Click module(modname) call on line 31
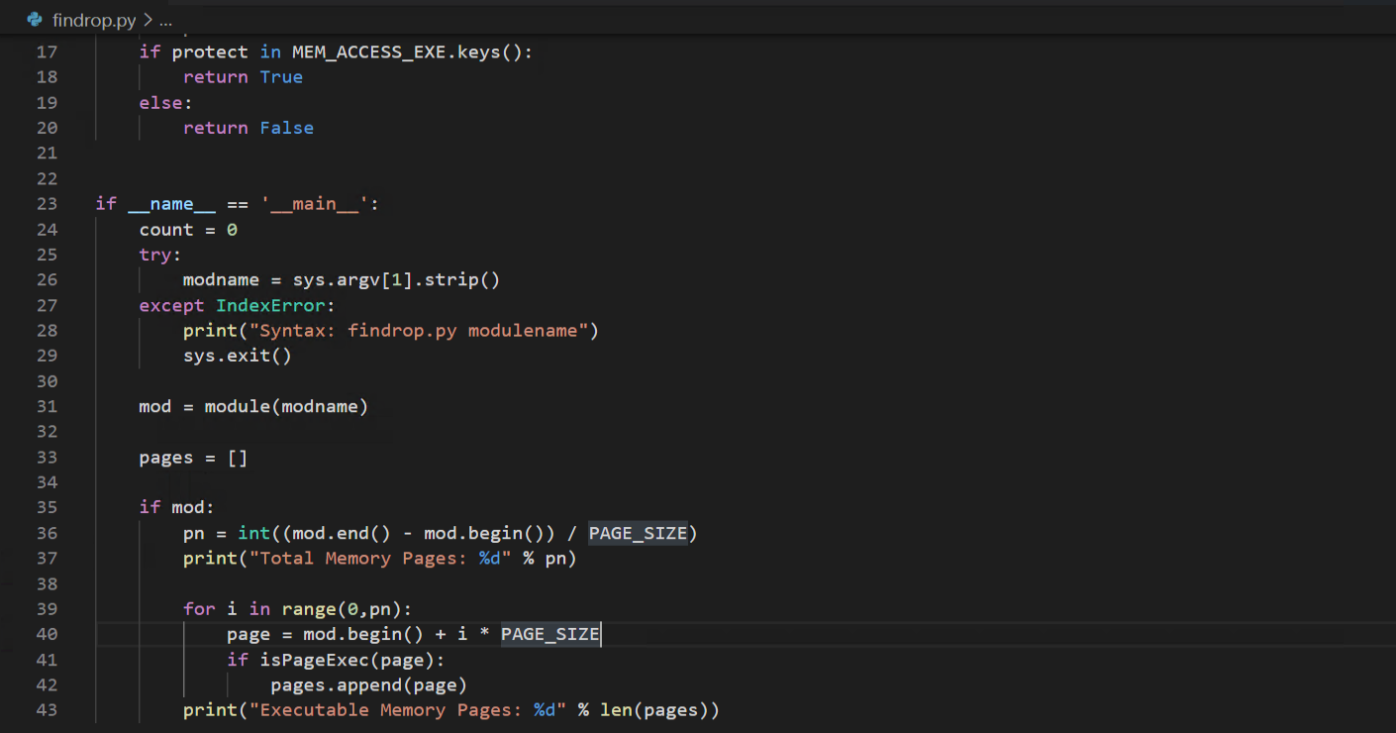 (286, 407)
